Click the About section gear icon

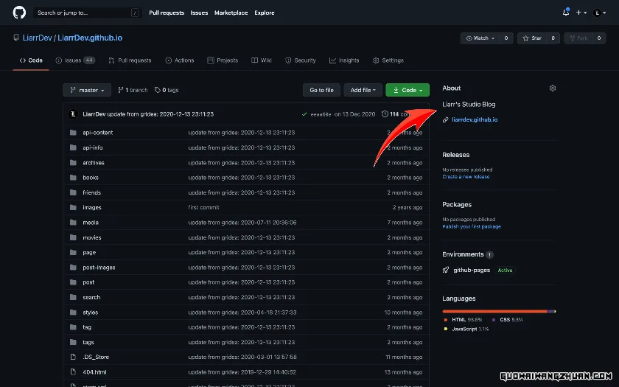pyautogui.click(x=552, y=88)
